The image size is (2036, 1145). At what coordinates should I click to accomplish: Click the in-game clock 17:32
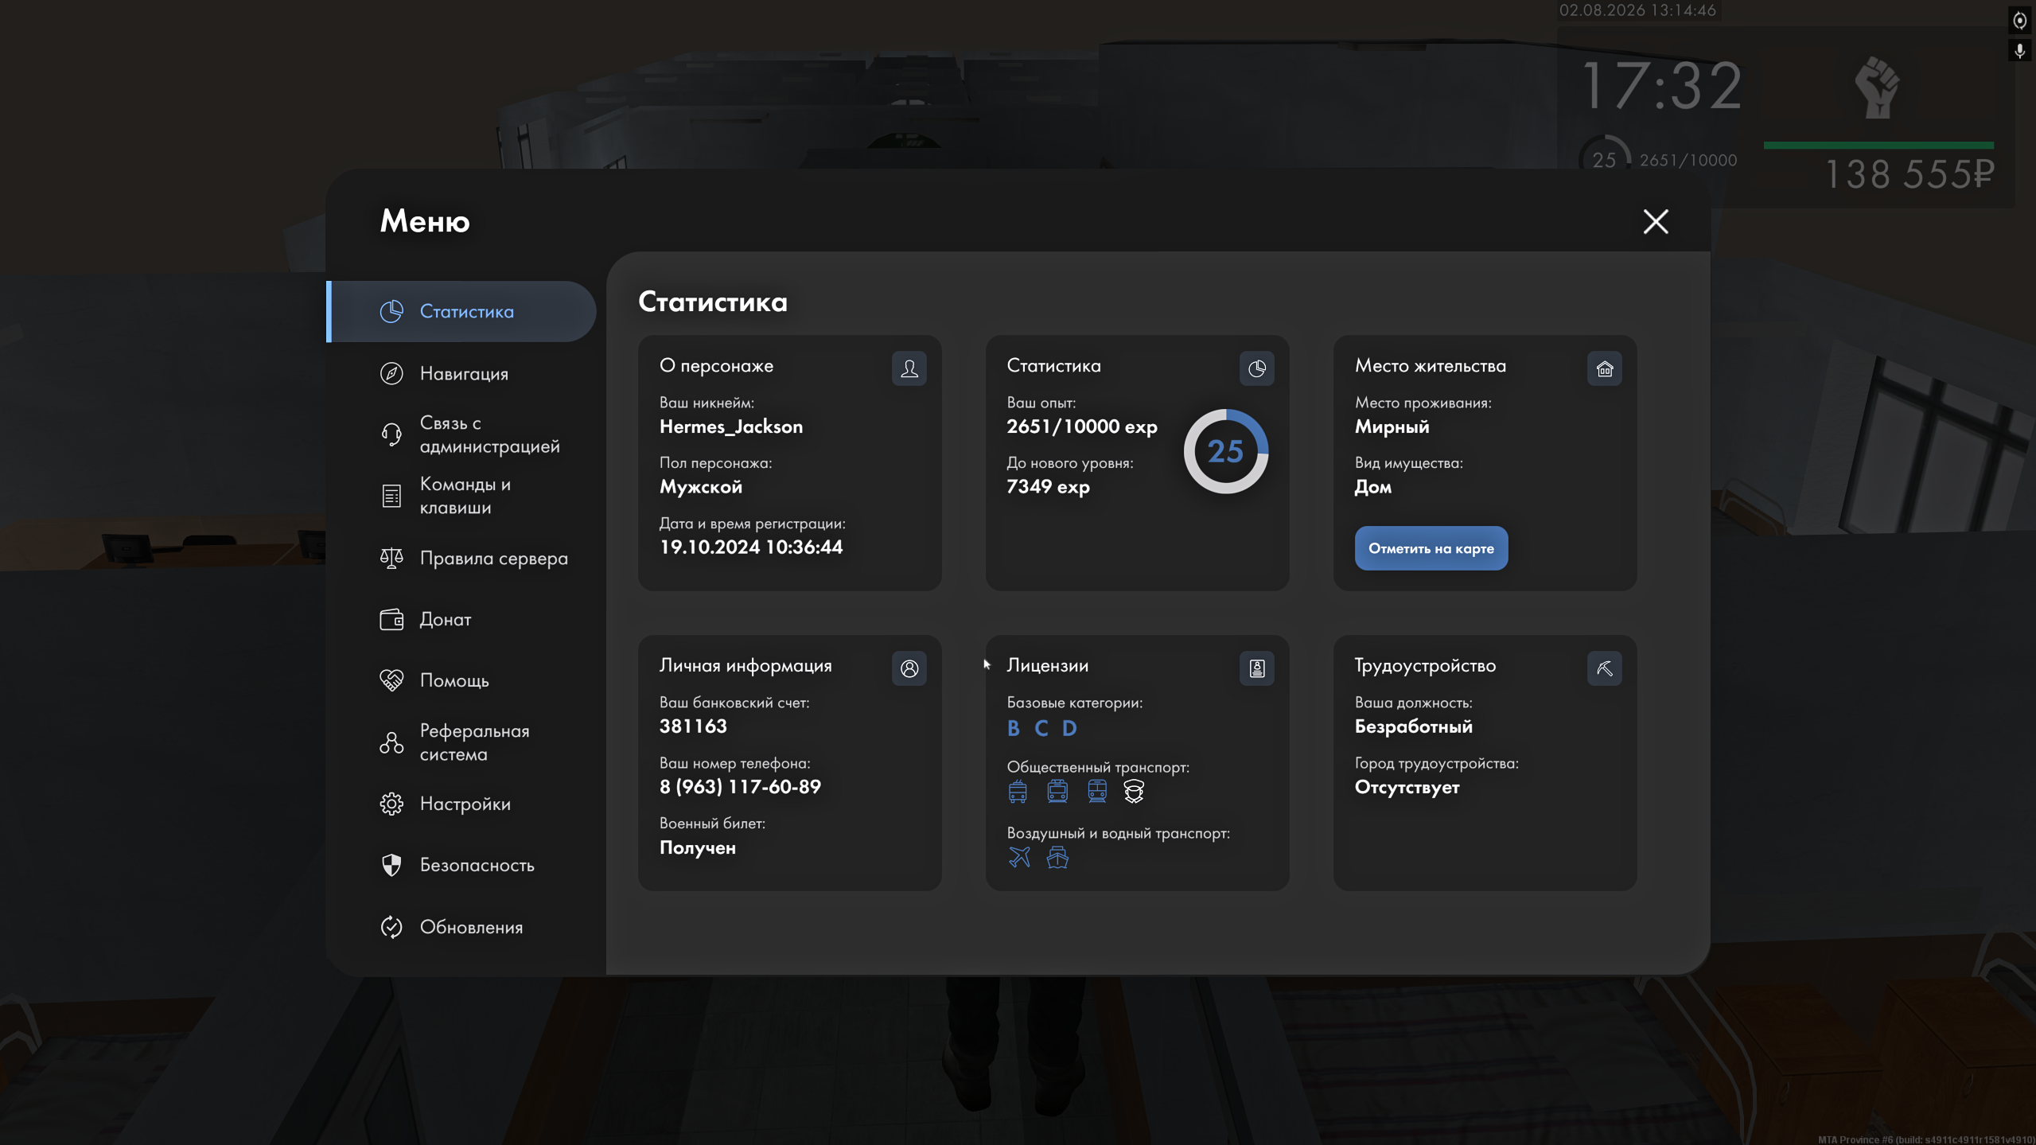click(1661, 86)
